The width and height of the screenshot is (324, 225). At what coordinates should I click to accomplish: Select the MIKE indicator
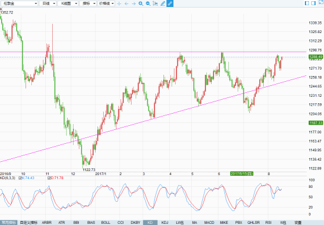(224, 223)
